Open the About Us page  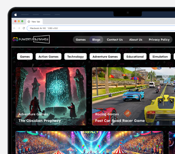coord(135,39)
